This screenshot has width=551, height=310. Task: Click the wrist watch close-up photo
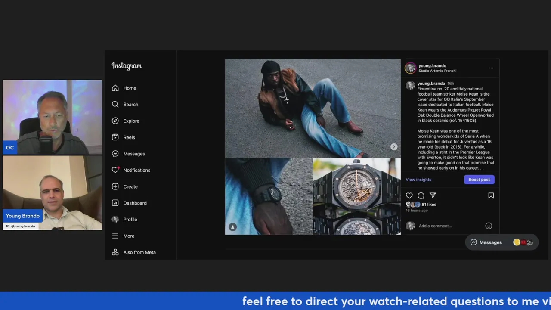tap(269, 196)
